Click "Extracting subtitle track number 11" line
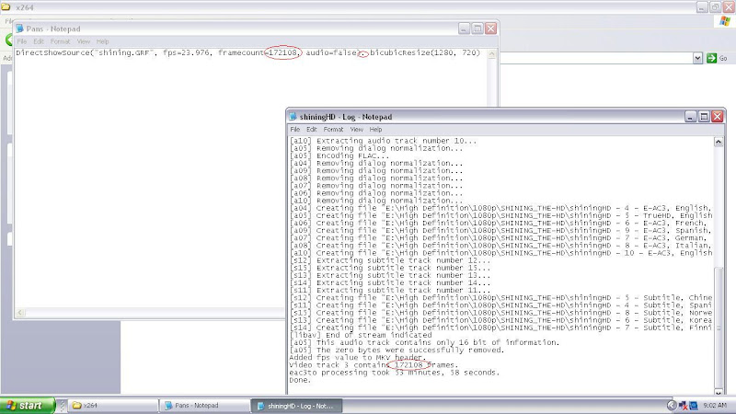 [x=389, y=291]
